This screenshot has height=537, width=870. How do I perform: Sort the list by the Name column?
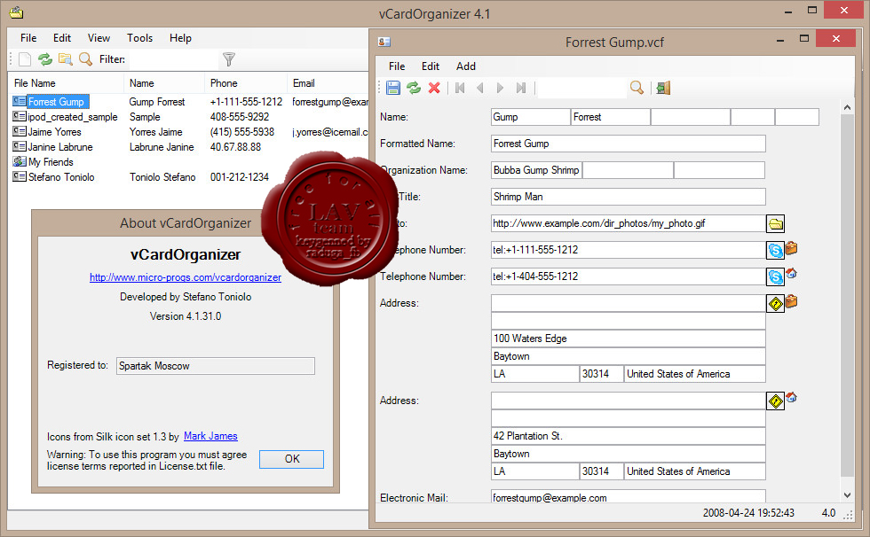pos(164,83)
